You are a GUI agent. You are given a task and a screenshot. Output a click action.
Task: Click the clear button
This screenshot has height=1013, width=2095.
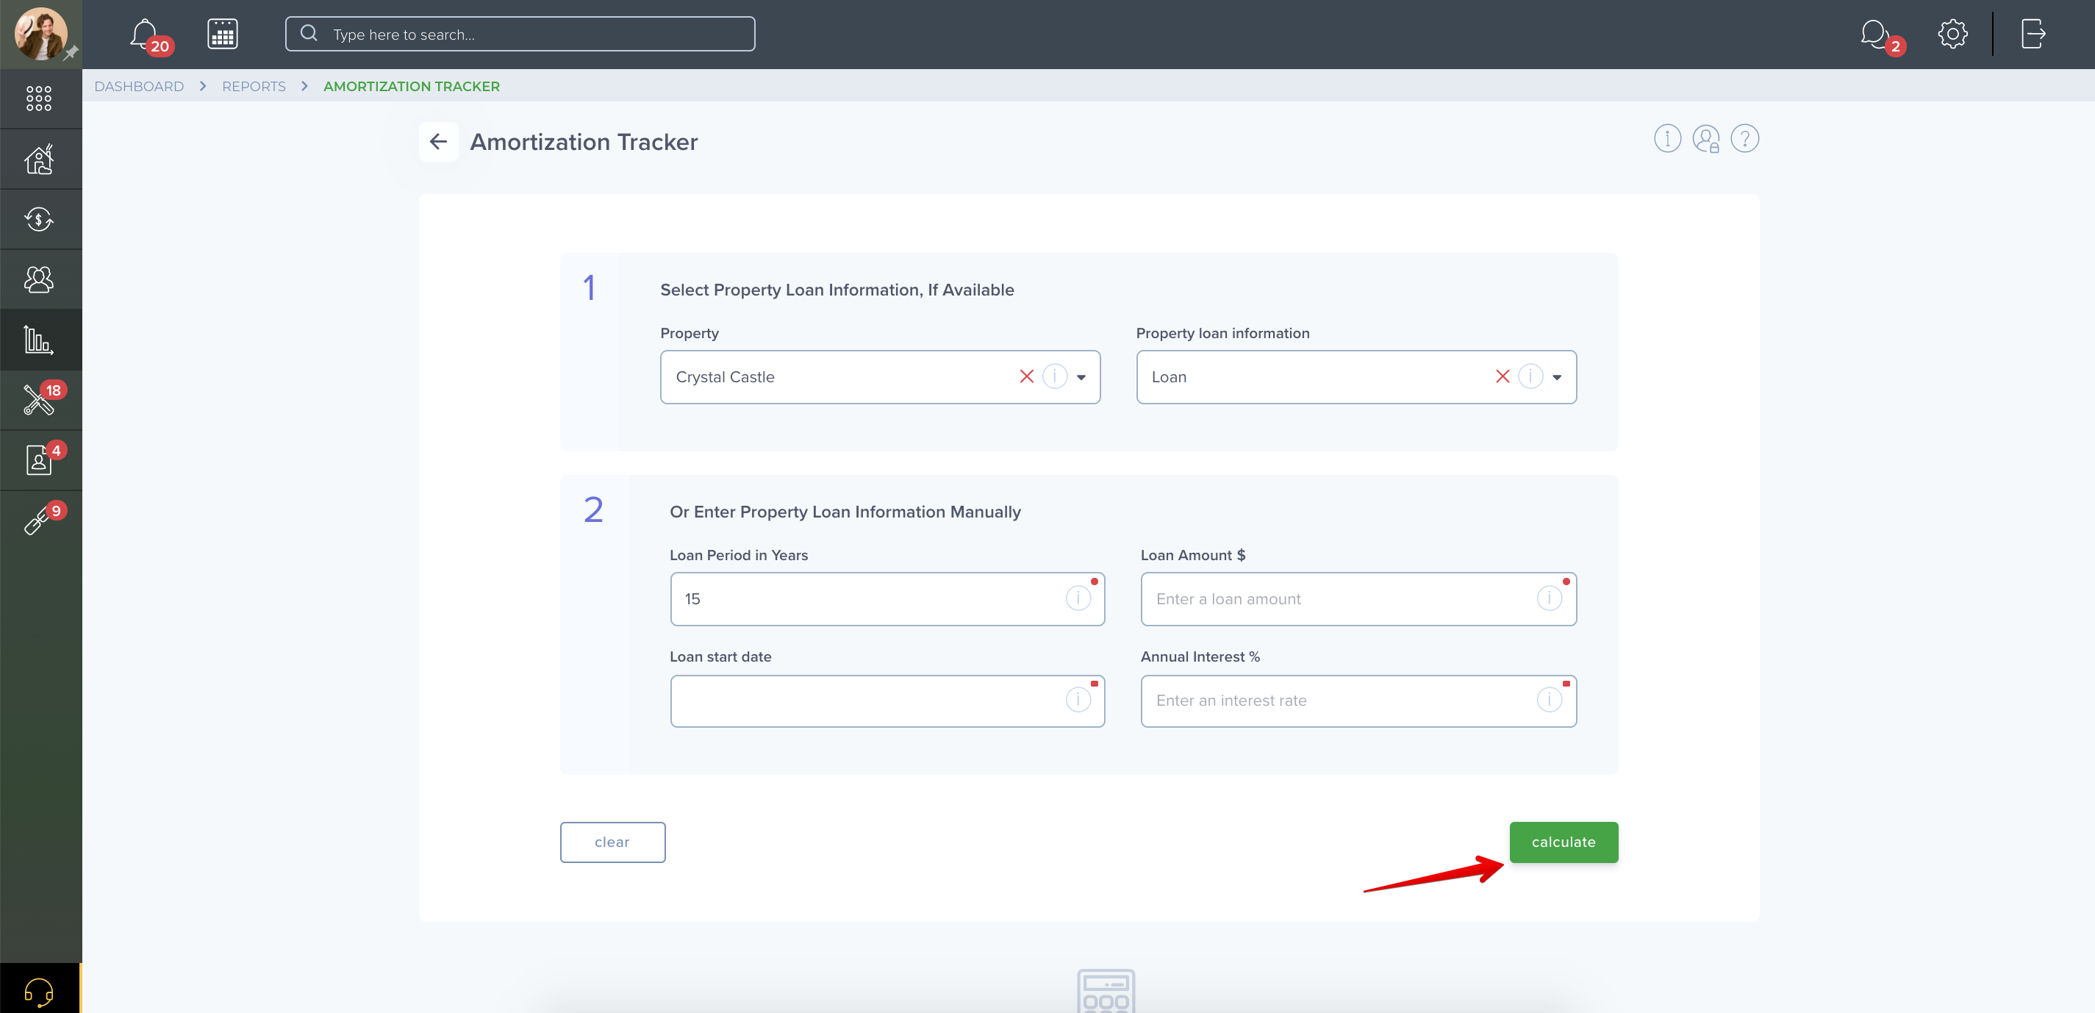pyautogui.click(x=612, y=842)
